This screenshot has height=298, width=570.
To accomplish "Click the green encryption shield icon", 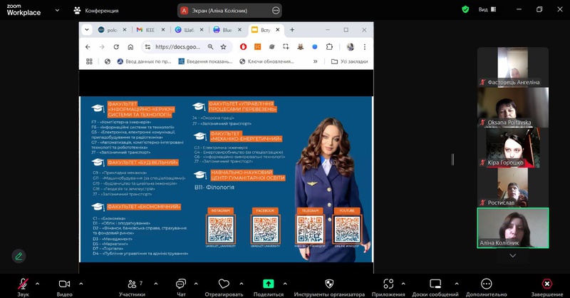I will (465, 9).
